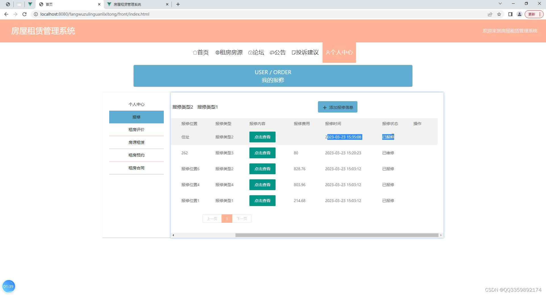Image resolution: width=546 pixels, height=295 pixels.
Task: Filter by 报修类型2 above the table
Action: point(183,107)
